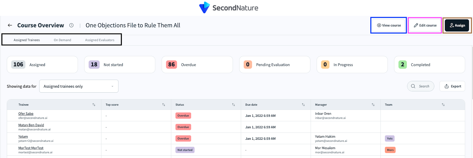The height and width of the screenshot is (158, 473).
Task: Select the Assigned Trainees tab
Action: click(27, 40)
